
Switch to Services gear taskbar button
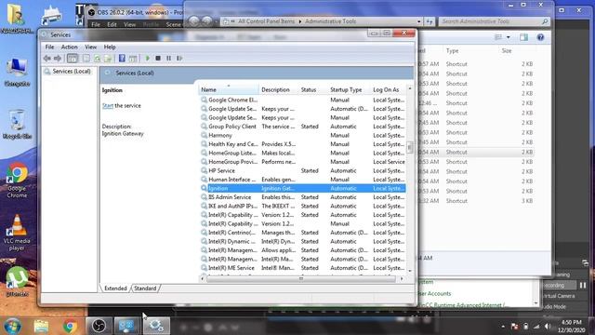click(156, 326)
